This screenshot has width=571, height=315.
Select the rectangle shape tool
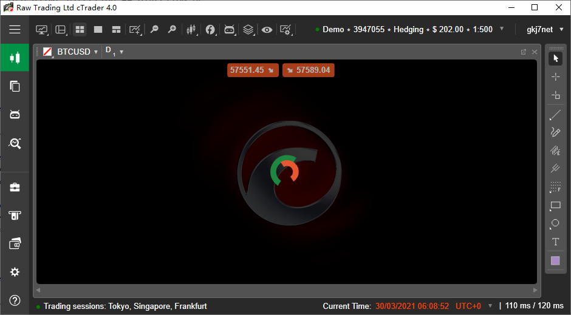point(555,206)
